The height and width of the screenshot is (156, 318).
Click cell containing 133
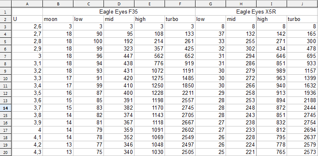coord(180,34)
